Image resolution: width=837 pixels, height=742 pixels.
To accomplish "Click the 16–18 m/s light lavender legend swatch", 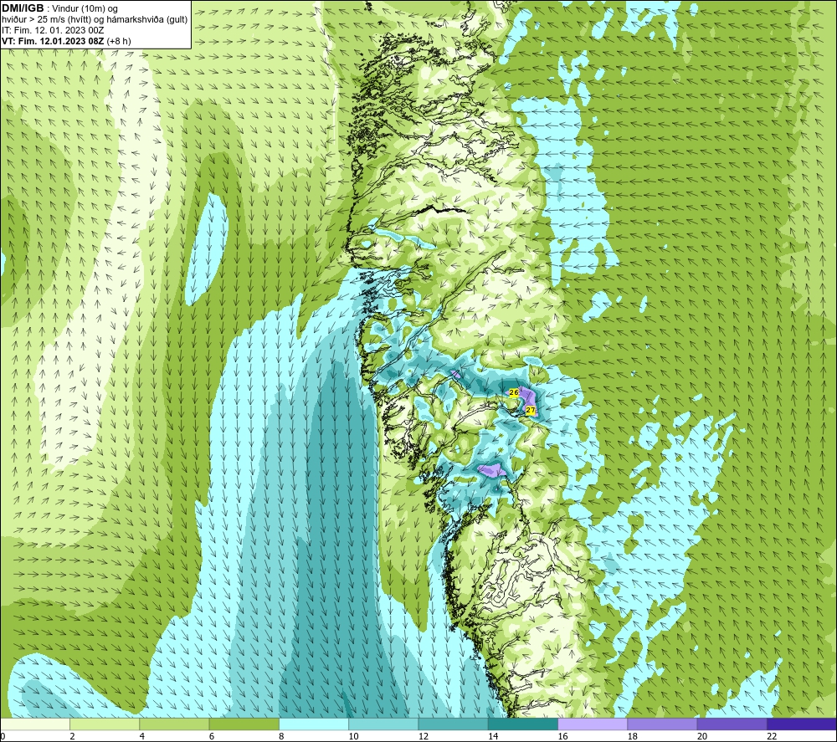I will [593, 724].
